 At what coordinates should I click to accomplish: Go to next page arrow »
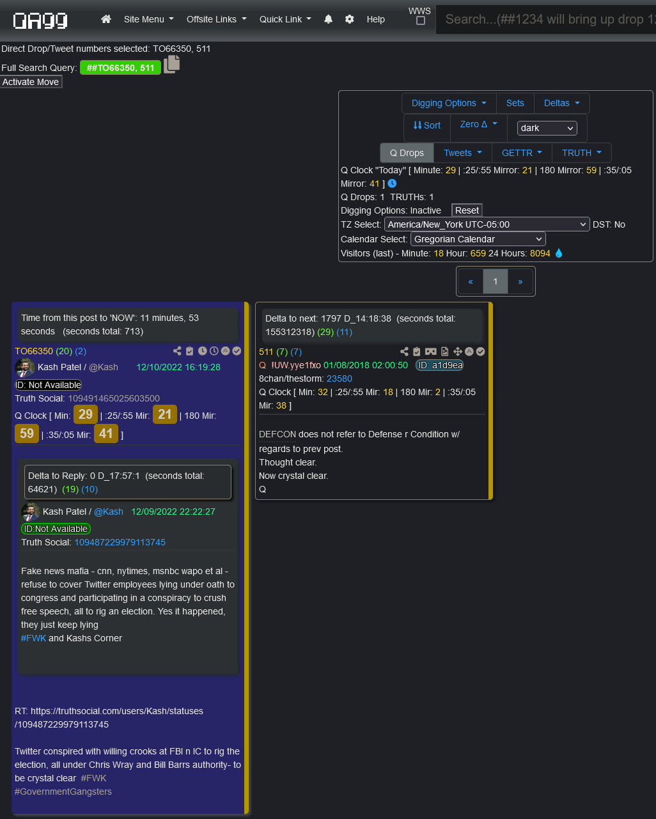[520, 281]
